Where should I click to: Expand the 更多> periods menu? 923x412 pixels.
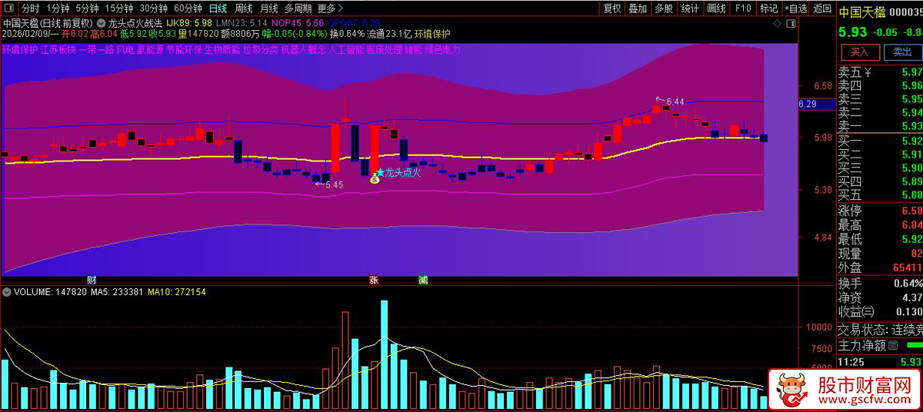point(329,8)
